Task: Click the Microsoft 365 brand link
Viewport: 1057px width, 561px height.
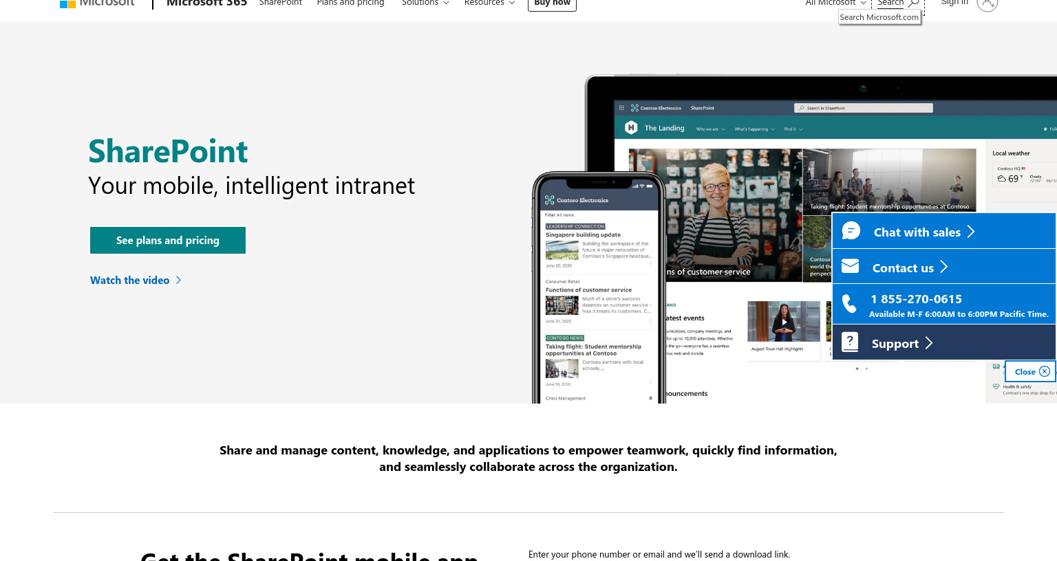Action: tap(206, 3)
